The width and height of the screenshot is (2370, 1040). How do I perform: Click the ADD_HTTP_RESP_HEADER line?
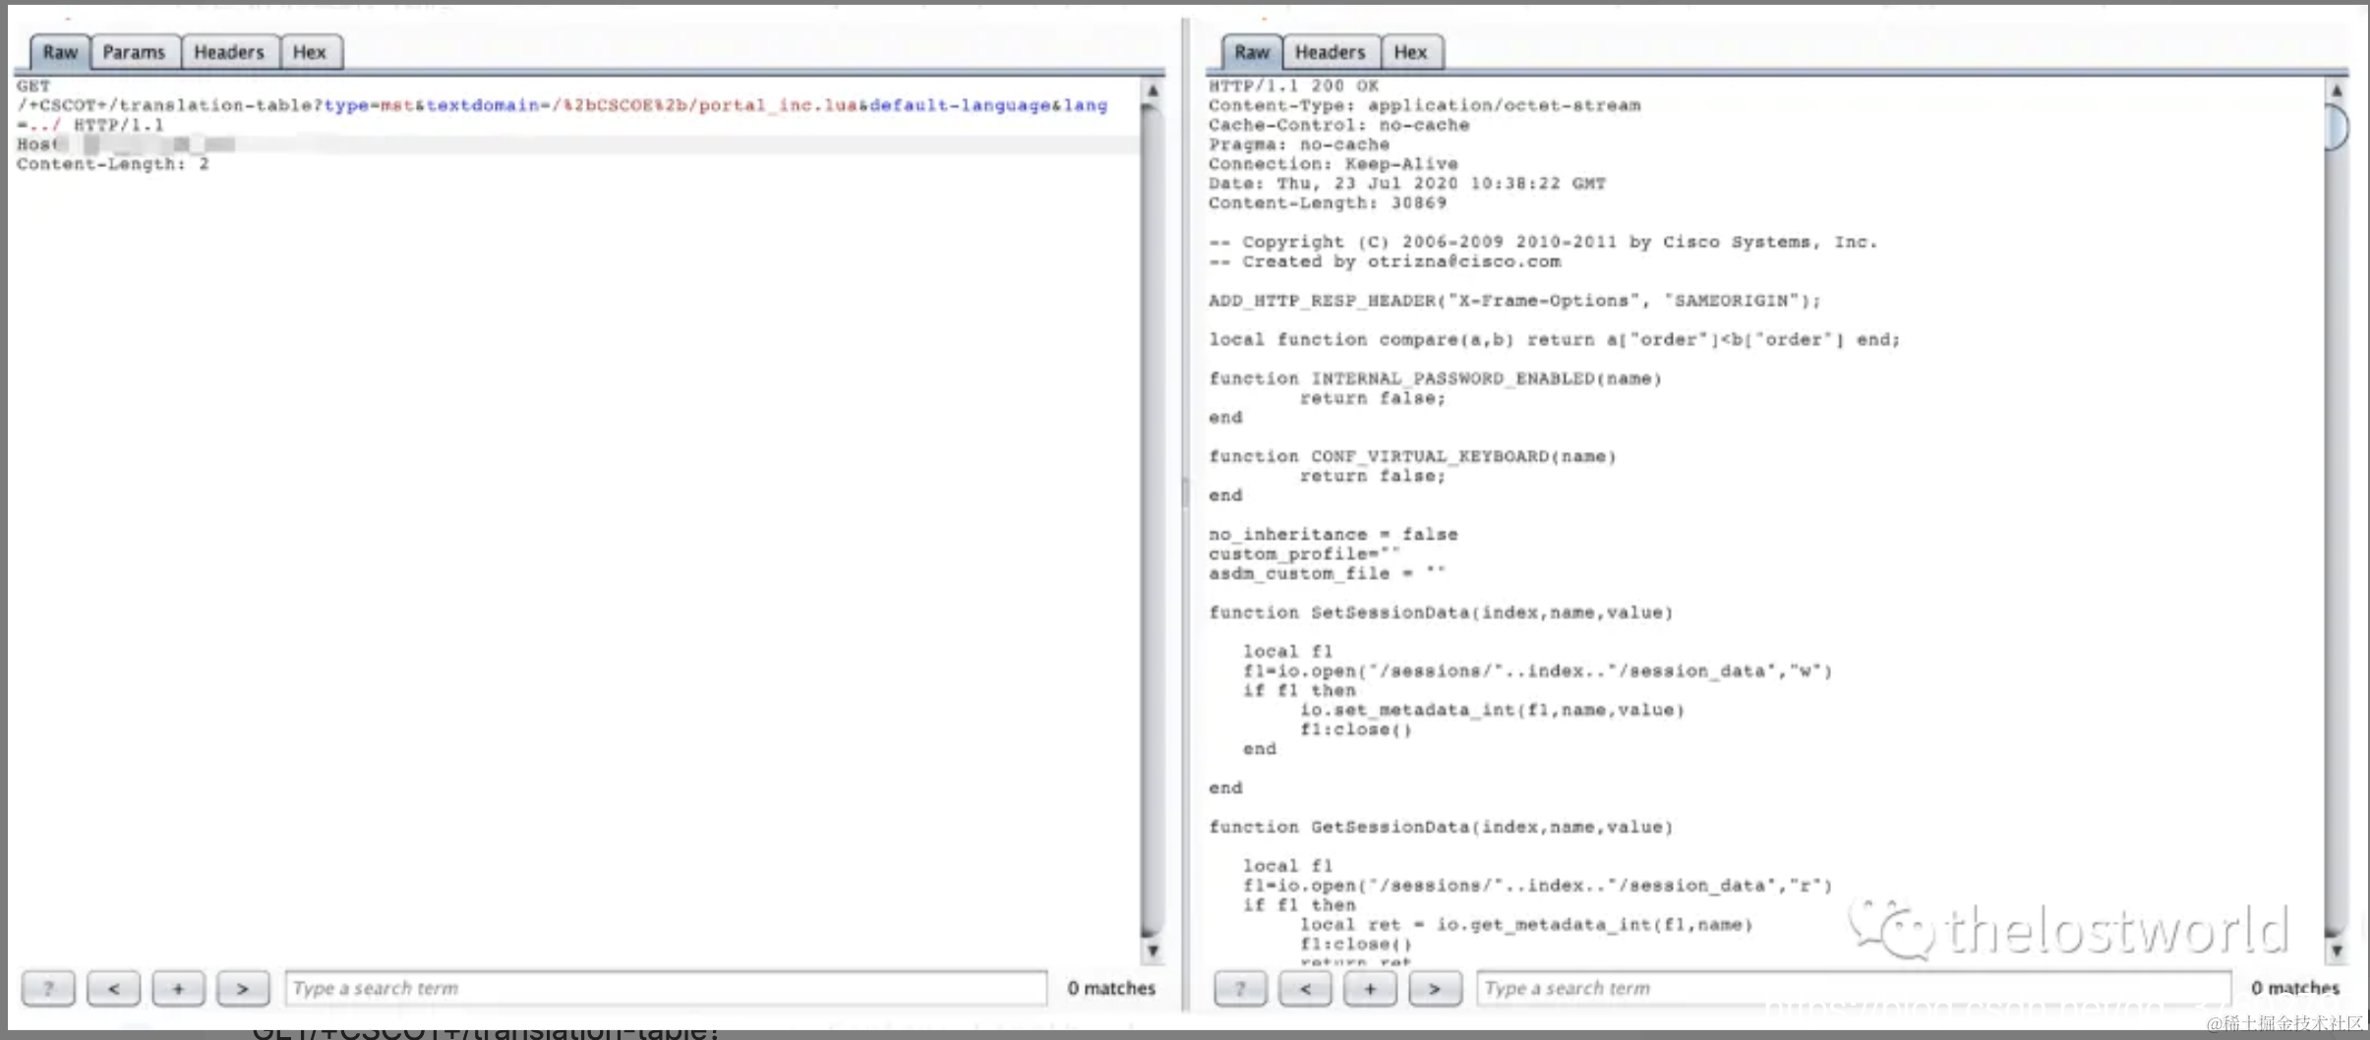tap(1515, 301)
